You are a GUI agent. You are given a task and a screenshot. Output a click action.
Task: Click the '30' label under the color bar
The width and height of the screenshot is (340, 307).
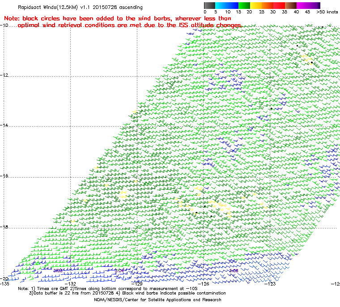tap(273, 12)
